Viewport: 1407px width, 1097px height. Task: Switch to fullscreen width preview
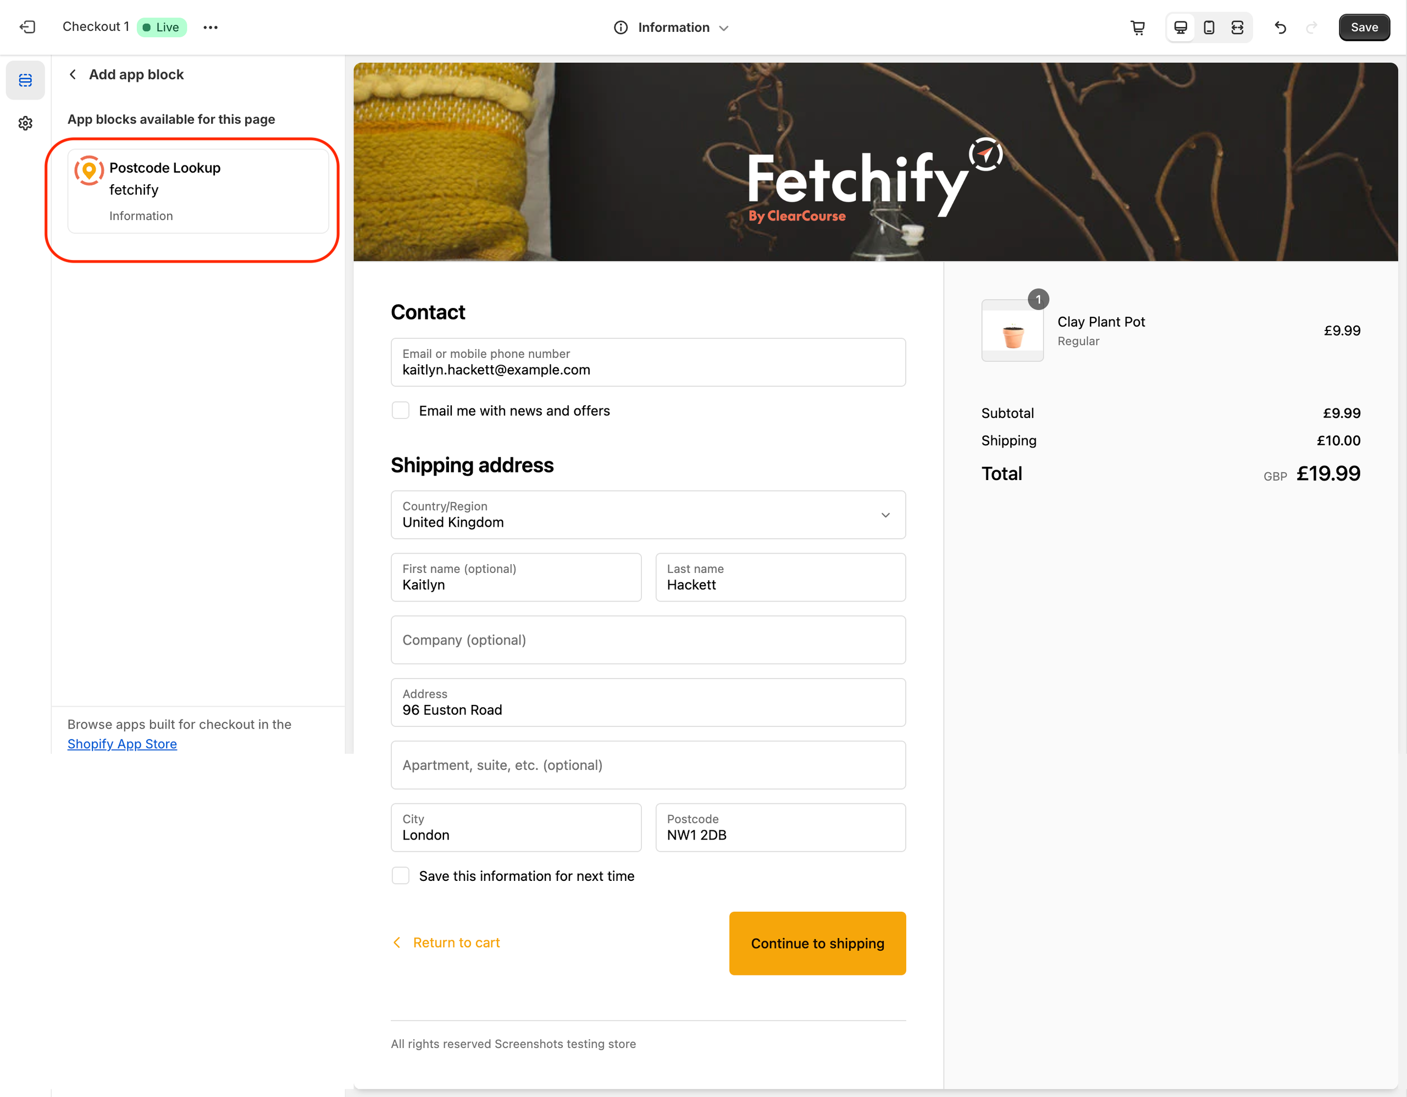tap(1238, 27)
